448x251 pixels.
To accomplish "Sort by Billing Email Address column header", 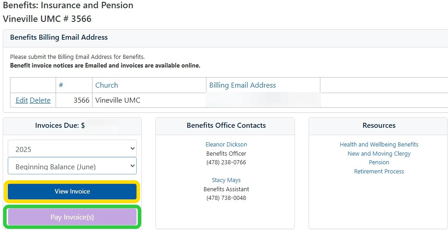I will 242,85.
